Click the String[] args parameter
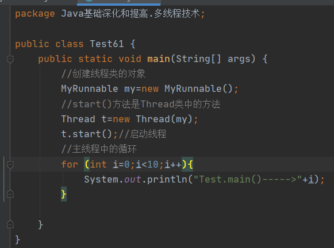Image resolution: width=334 pixels, height=248 pixels. click(x=215, y=59)
